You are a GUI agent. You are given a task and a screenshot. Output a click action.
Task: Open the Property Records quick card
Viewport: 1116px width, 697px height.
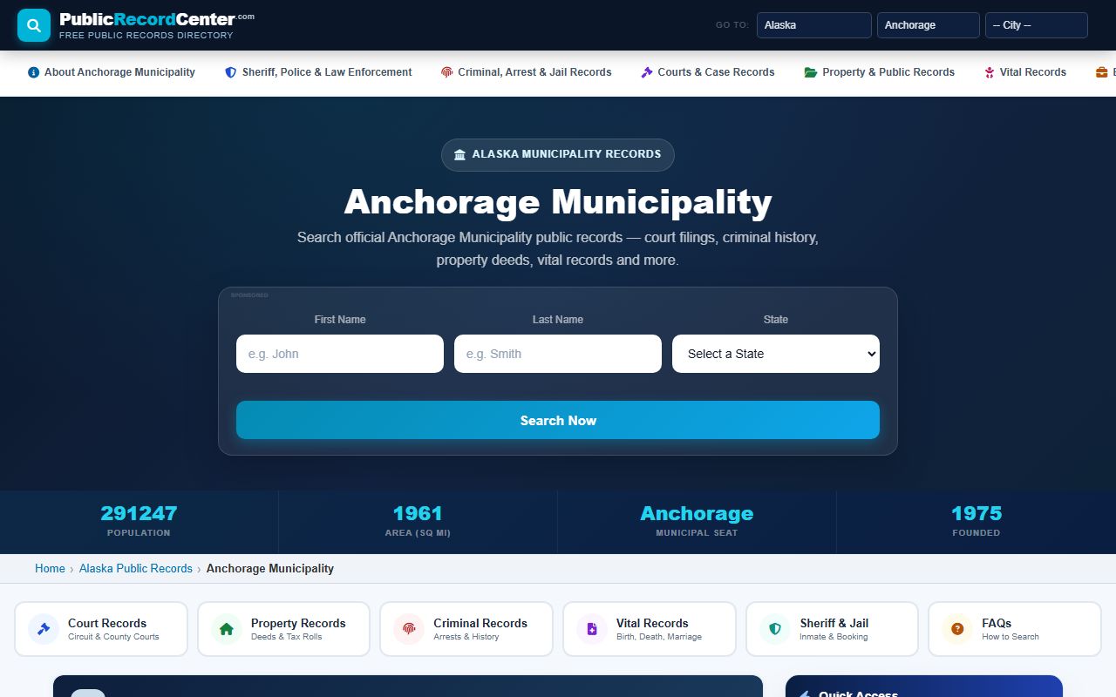click(283, 629)
